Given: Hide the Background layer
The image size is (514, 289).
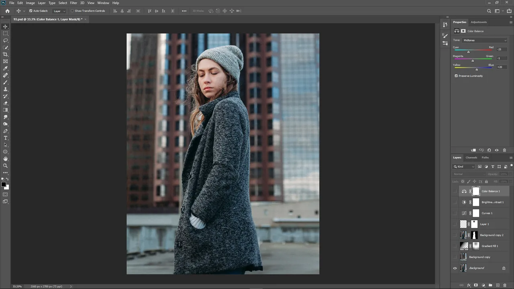Looking at the screenshot, I should pyautogui.click(x=455, y=268).
